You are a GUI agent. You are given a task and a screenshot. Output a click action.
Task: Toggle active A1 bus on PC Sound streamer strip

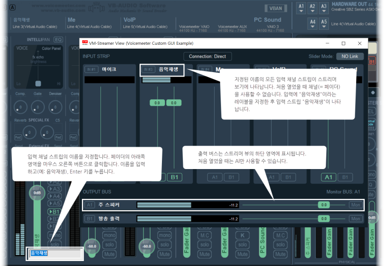tap(328, 177)
